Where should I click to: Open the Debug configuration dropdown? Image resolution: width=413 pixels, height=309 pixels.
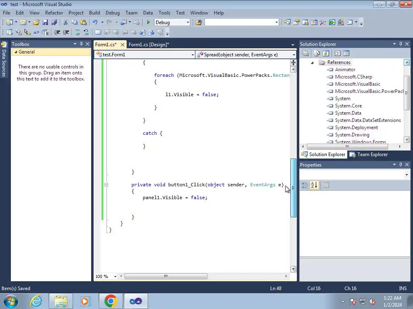[x=188, y=23]
